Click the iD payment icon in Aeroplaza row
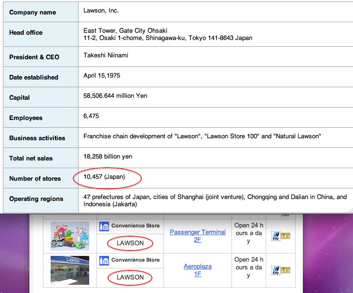Screen dimensions: 353x293 (285, 270)
